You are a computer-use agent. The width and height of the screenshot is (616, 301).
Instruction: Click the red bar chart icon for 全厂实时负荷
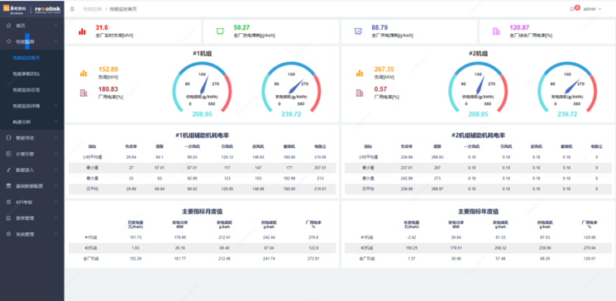[x=82, y=31]
